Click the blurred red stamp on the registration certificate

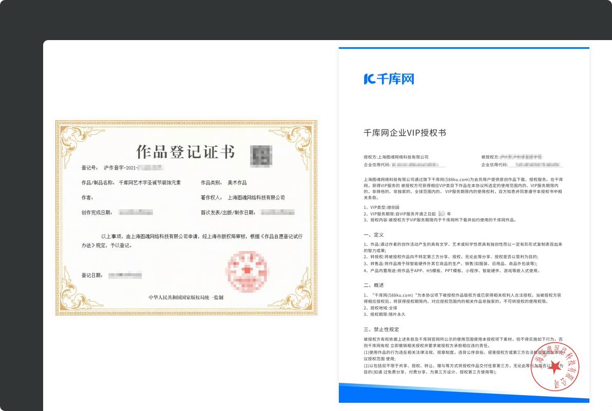point(247,272)
